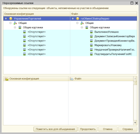The image size is (140, 134).
Task: Click Общие branch icon in left tree
Action: (x=15, y=23)
